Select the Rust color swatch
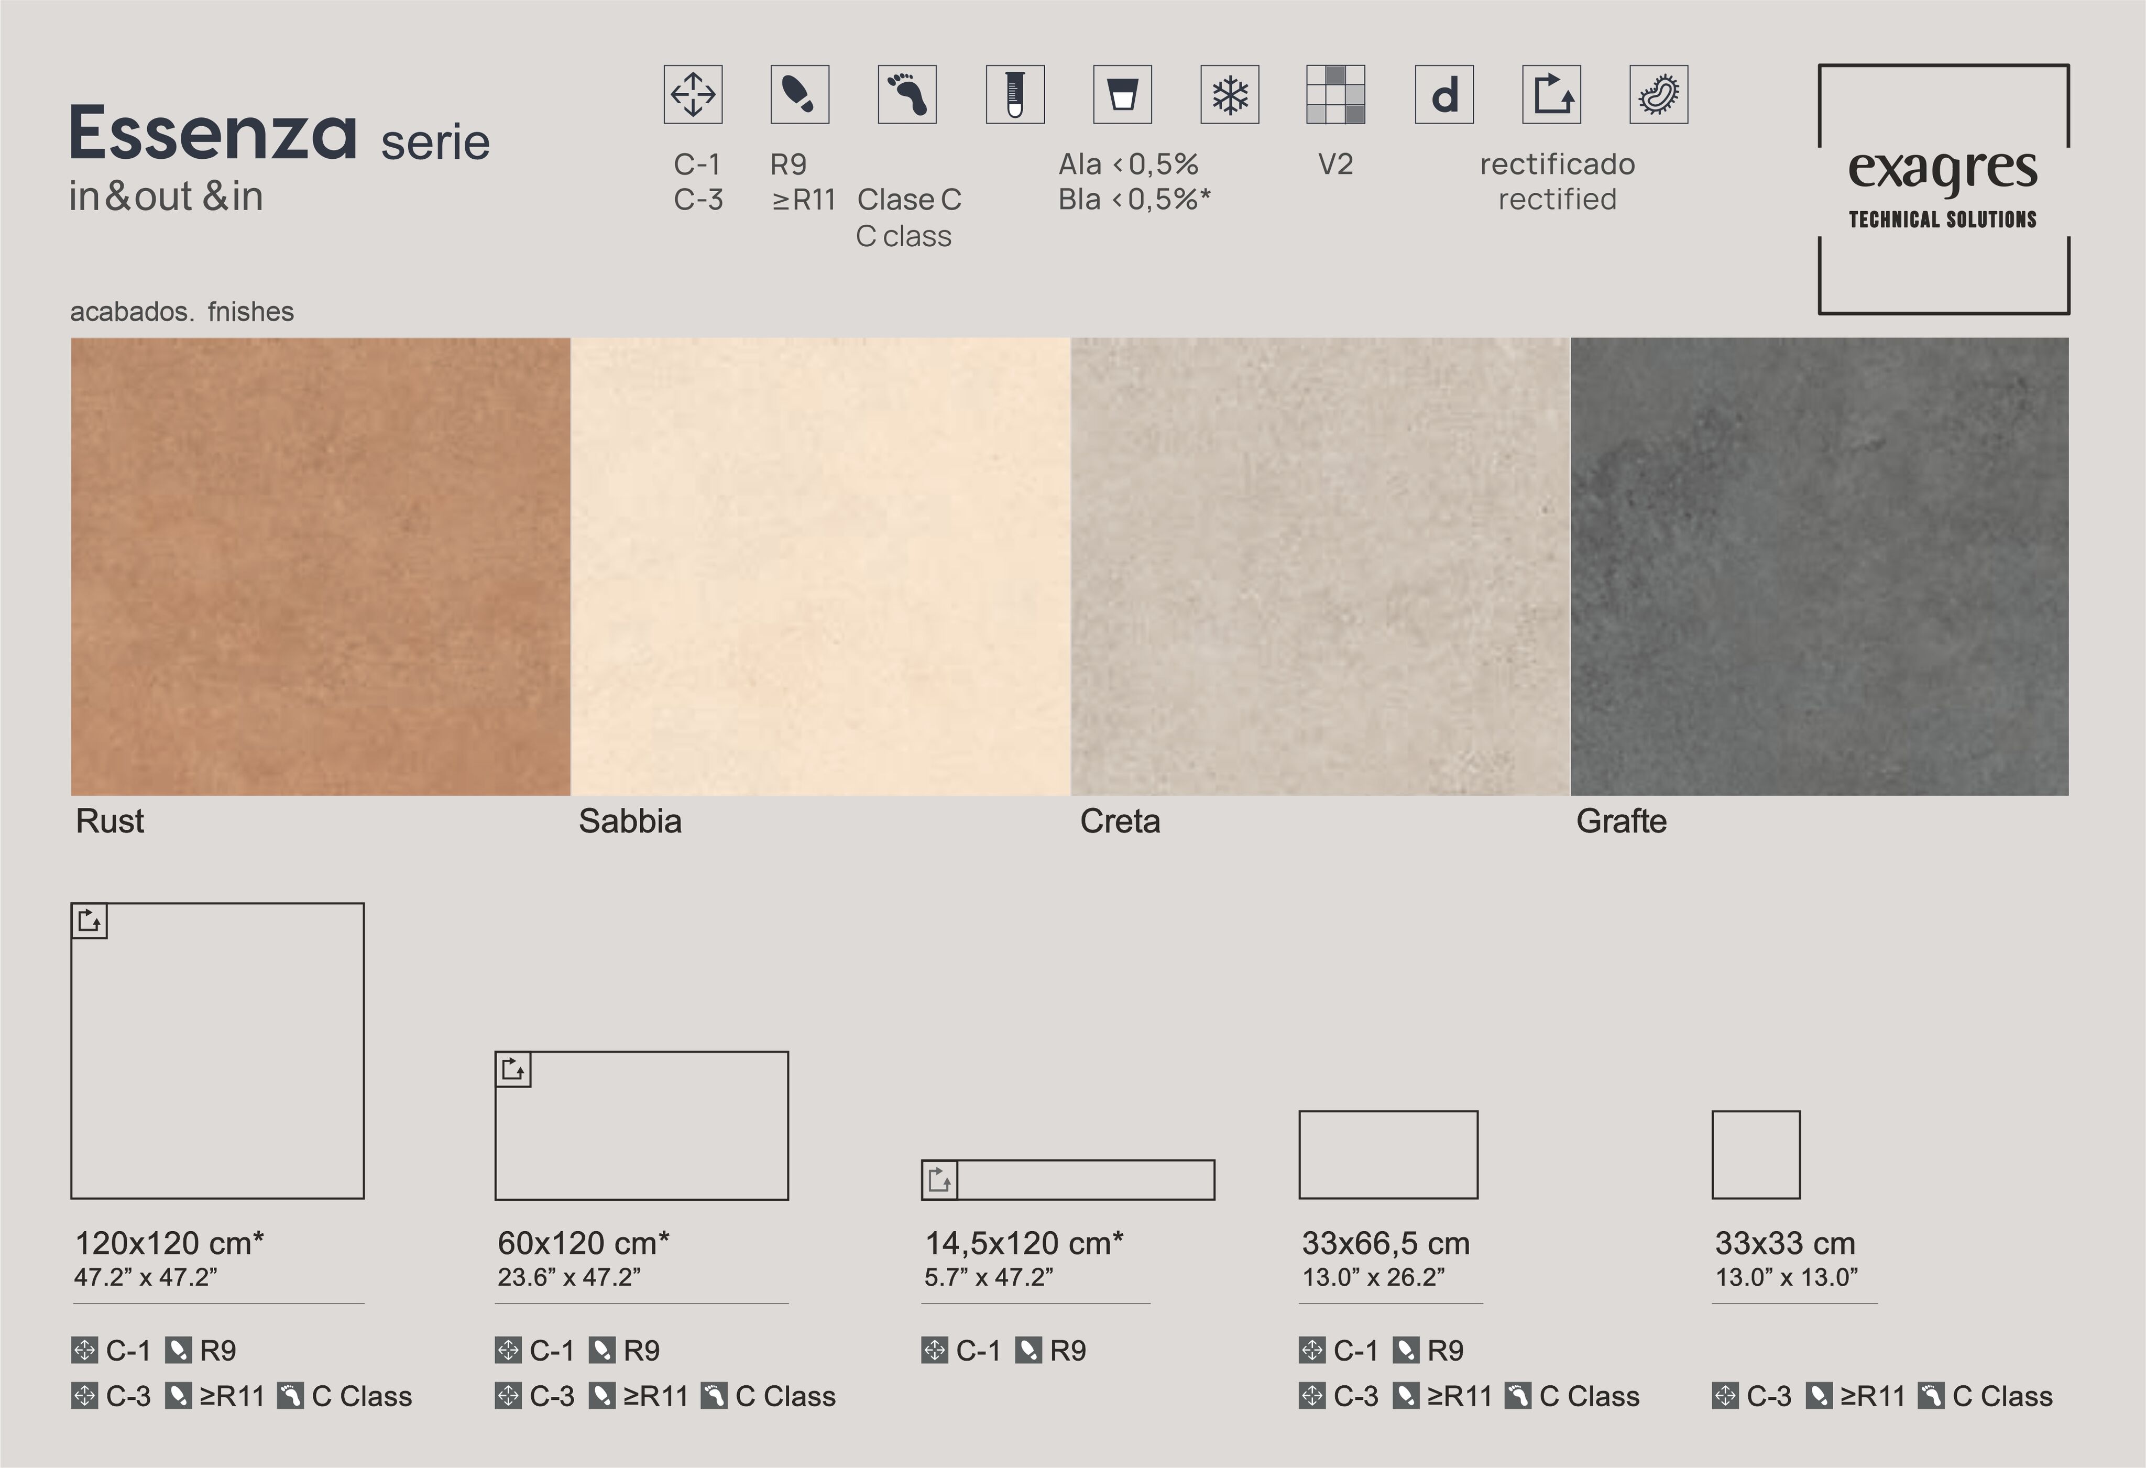Screen dimensions: 2146x1468 320,566
